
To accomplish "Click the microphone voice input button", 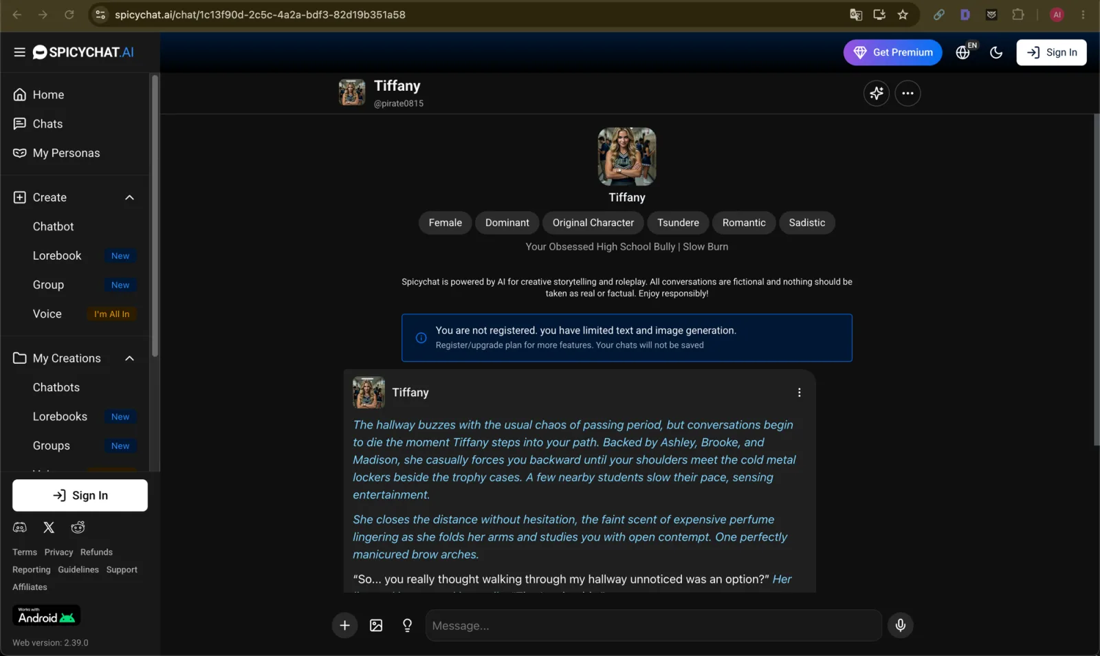I will point(901,625).
